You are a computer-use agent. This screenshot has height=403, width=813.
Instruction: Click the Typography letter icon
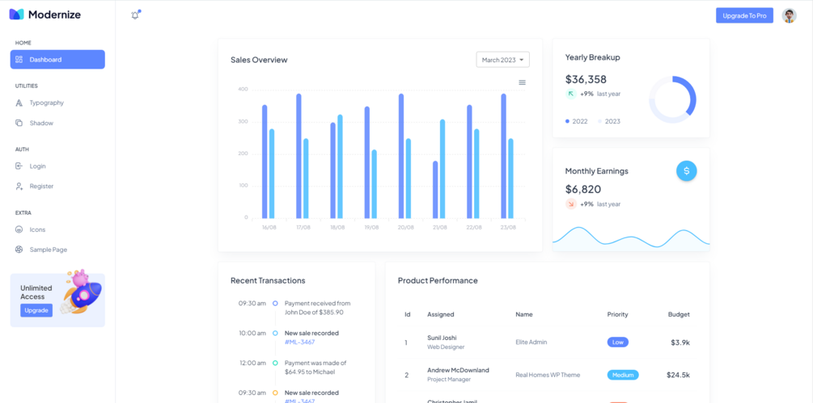pos(19,103)
